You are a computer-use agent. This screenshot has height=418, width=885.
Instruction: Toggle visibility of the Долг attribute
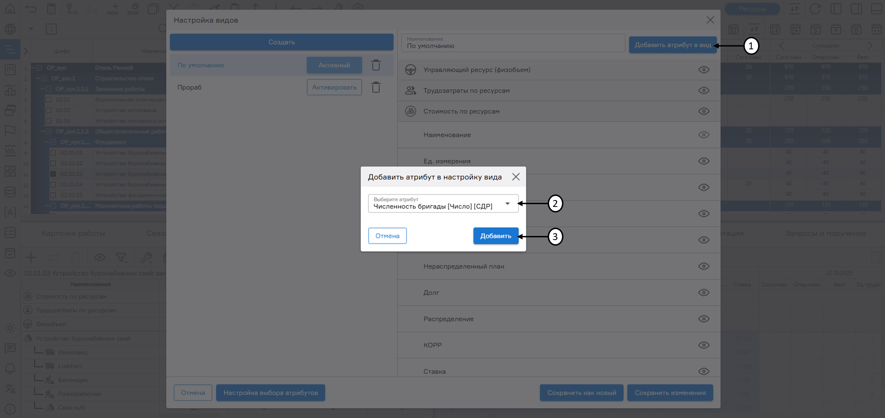coord(704,292)
